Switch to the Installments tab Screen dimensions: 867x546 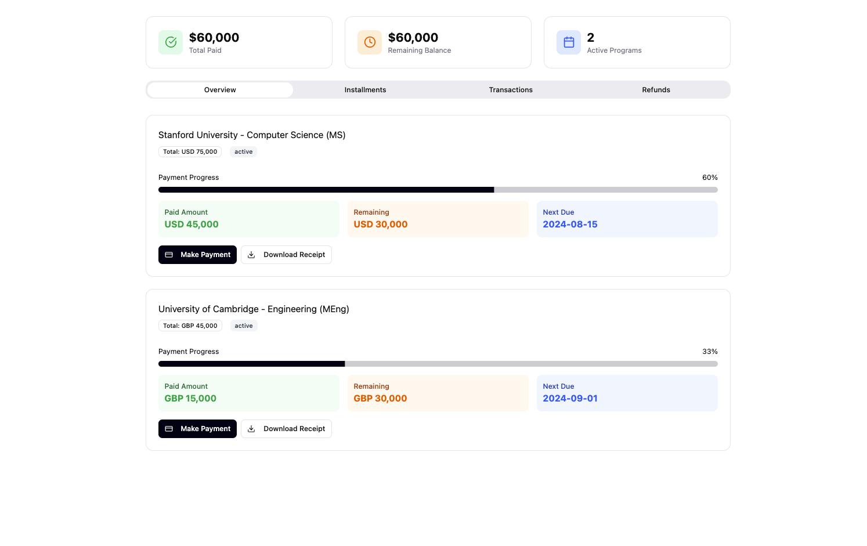point(365,90)
